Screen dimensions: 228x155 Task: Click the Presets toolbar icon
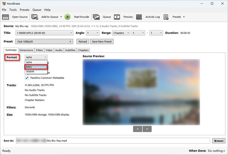(x=167, y=17)
